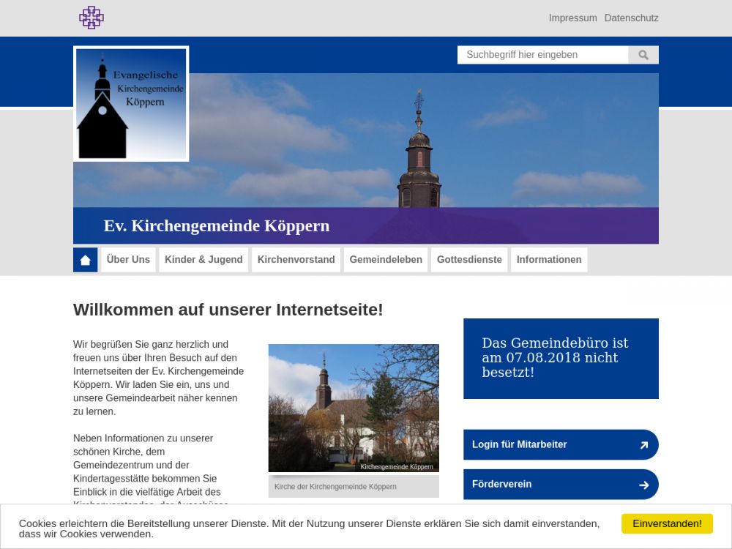Click the purple cross logo at top left
Viewport: 732px width, 549px height.
point(91,18)
